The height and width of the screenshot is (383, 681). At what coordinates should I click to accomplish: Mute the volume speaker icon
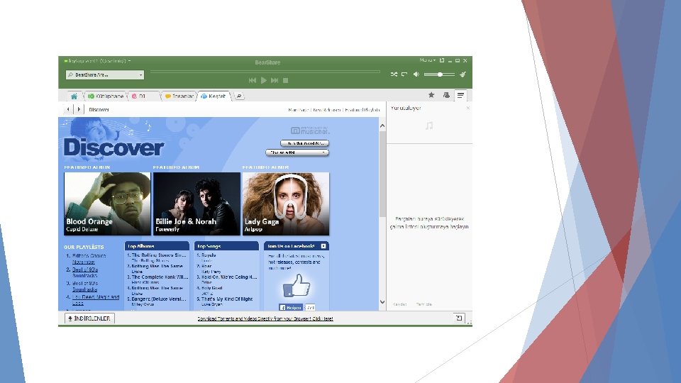point(416,74)
